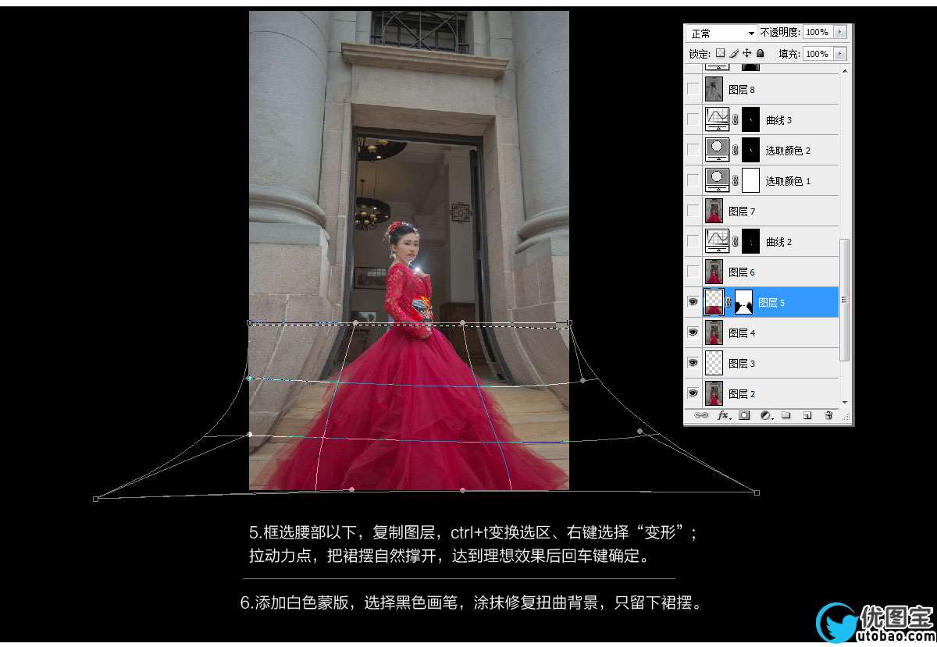937x647 pixels.
Task: Select layer 图层 7
Action: click(742, 212)
